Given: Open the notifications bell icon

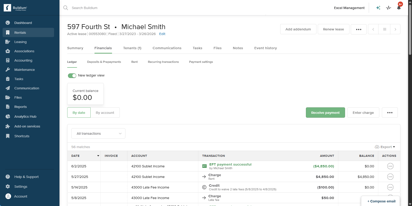Looking at the screenshot, I should click(399, 8).
